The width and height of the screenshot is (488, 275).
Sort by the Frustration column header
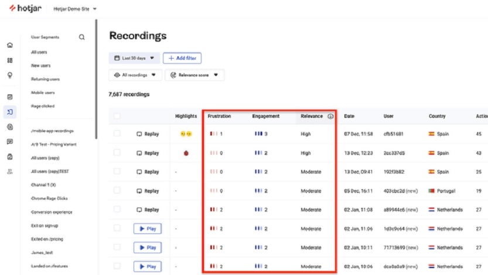click(220, 116)
